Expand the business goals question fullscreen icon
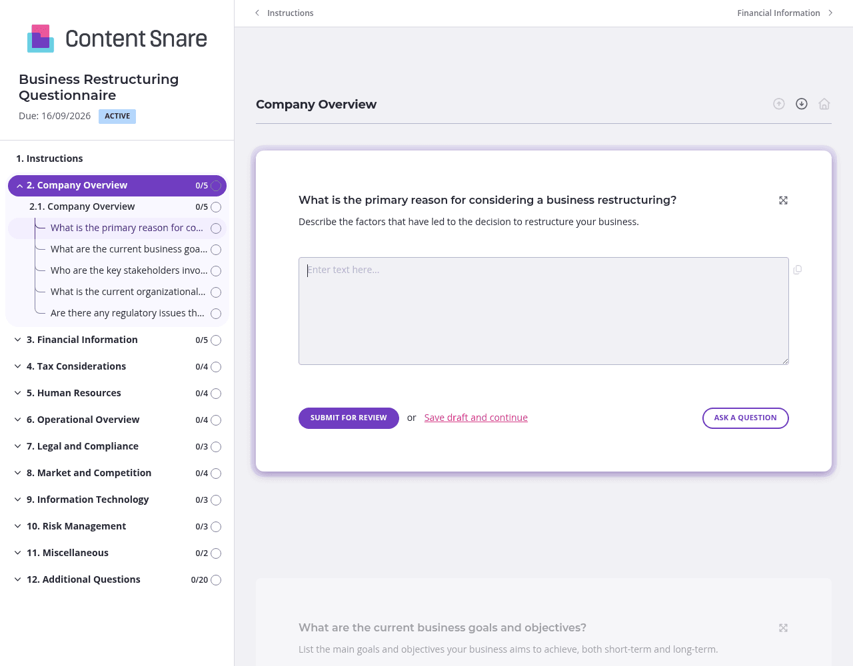Viewport: 853px width, 666px height. point(784,628)
